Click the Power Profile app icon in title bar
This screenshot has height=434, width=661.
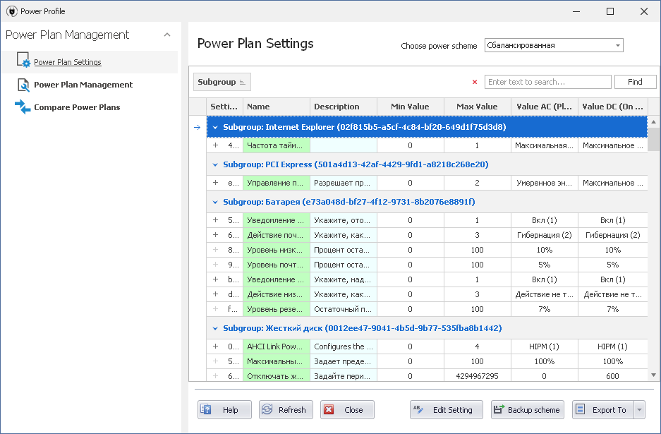[x=11, y=11]
